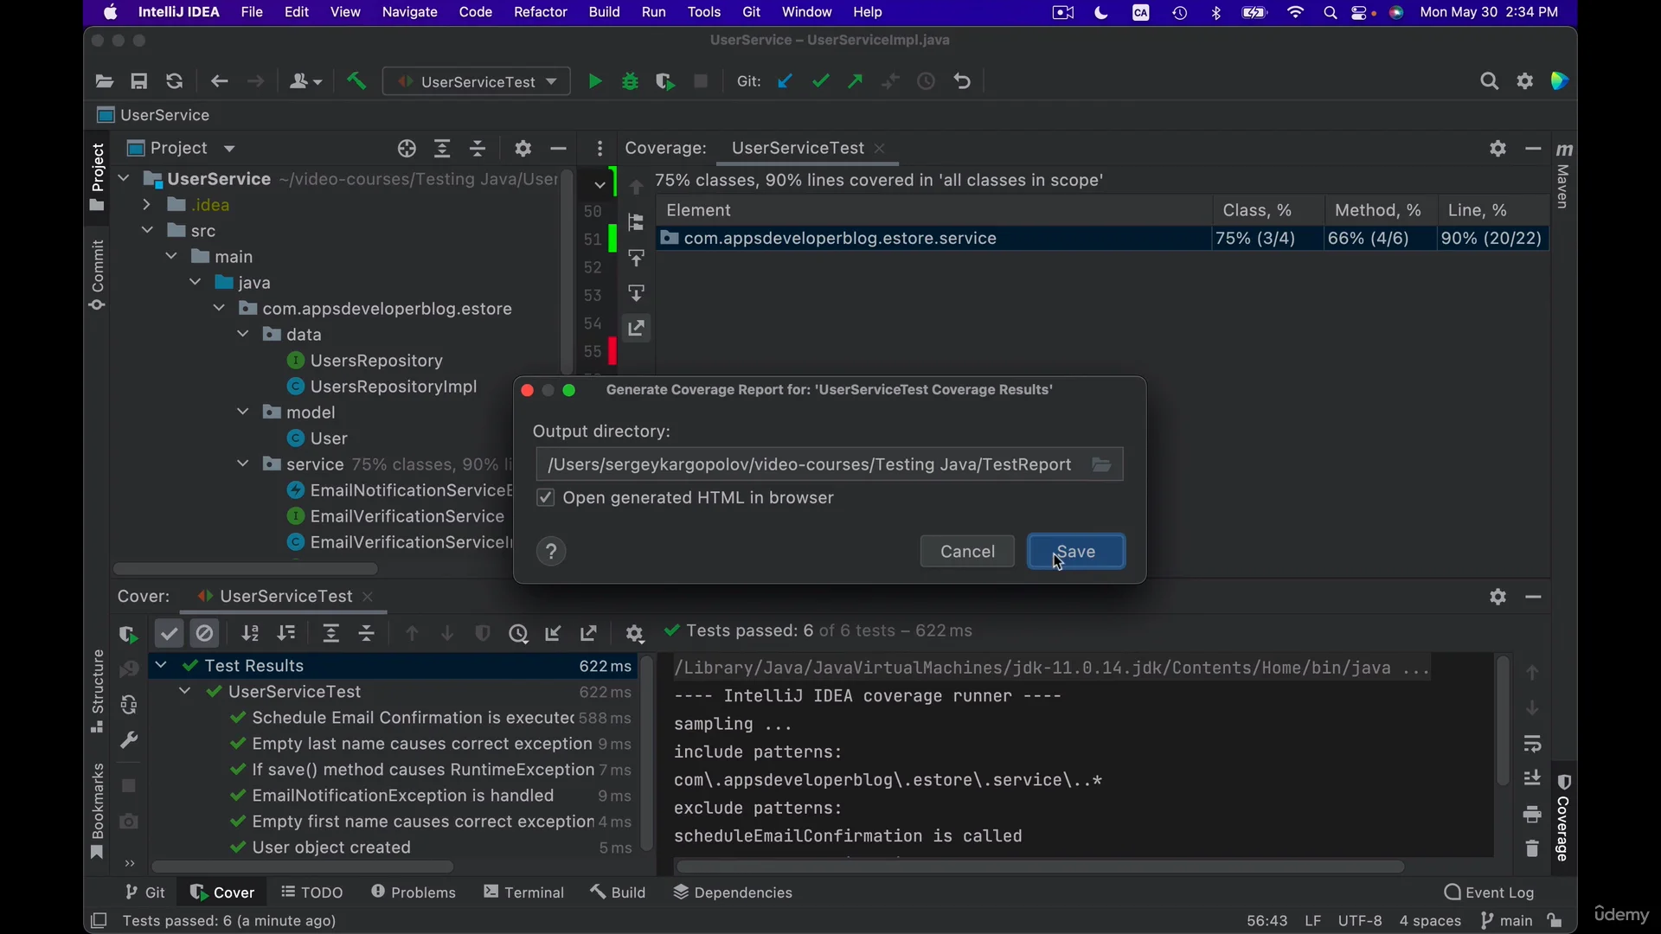Collapse the data package node
The image size is (1661, 934).
(244, 335)
